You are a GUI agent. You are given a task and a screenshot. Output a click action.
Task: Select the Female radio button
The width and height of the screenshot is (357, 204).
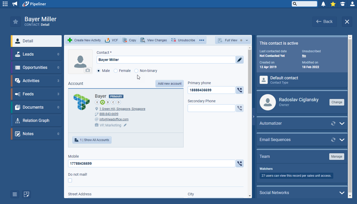pyautogui.click(x=116, y=71)
